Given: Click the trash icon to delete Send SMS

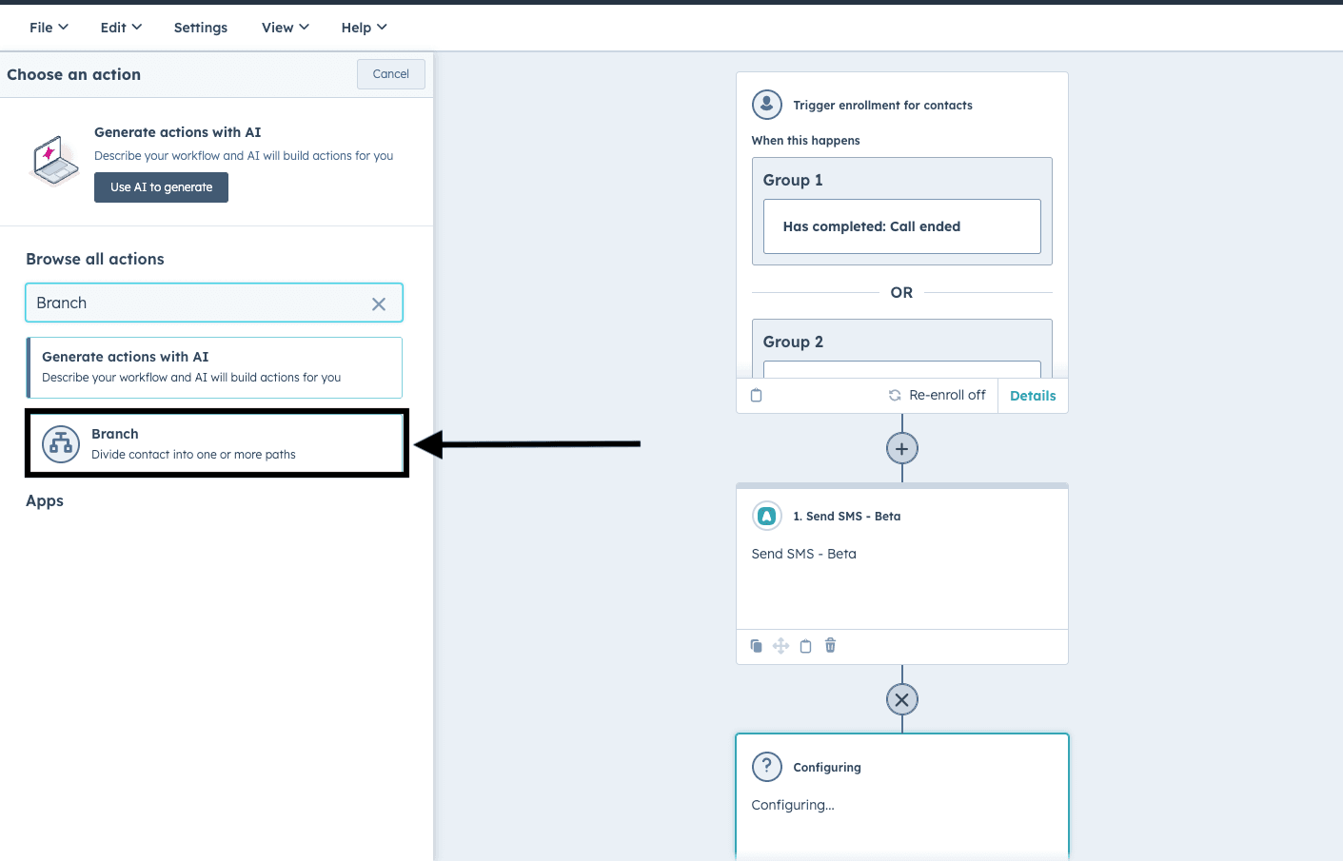Looking at the screenshot, I should (x=830, y=646).
